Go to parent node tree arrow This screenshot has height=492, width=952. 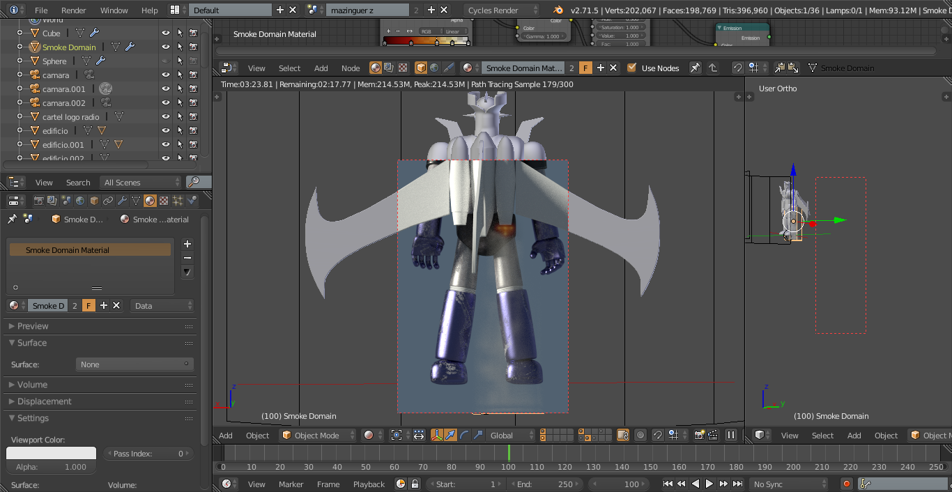coord(712,68)
